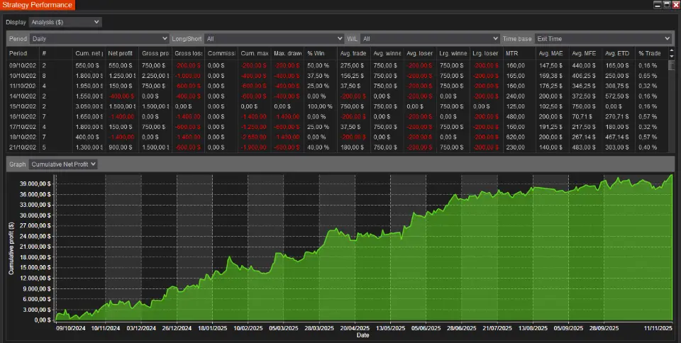Minimize the Strategy Performance window
This screenshot has width=681, height=343.
[658, 4]
